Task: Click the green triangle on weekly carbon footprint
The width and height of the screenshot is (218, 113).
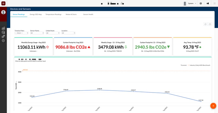Action: (x=168, y=47)
